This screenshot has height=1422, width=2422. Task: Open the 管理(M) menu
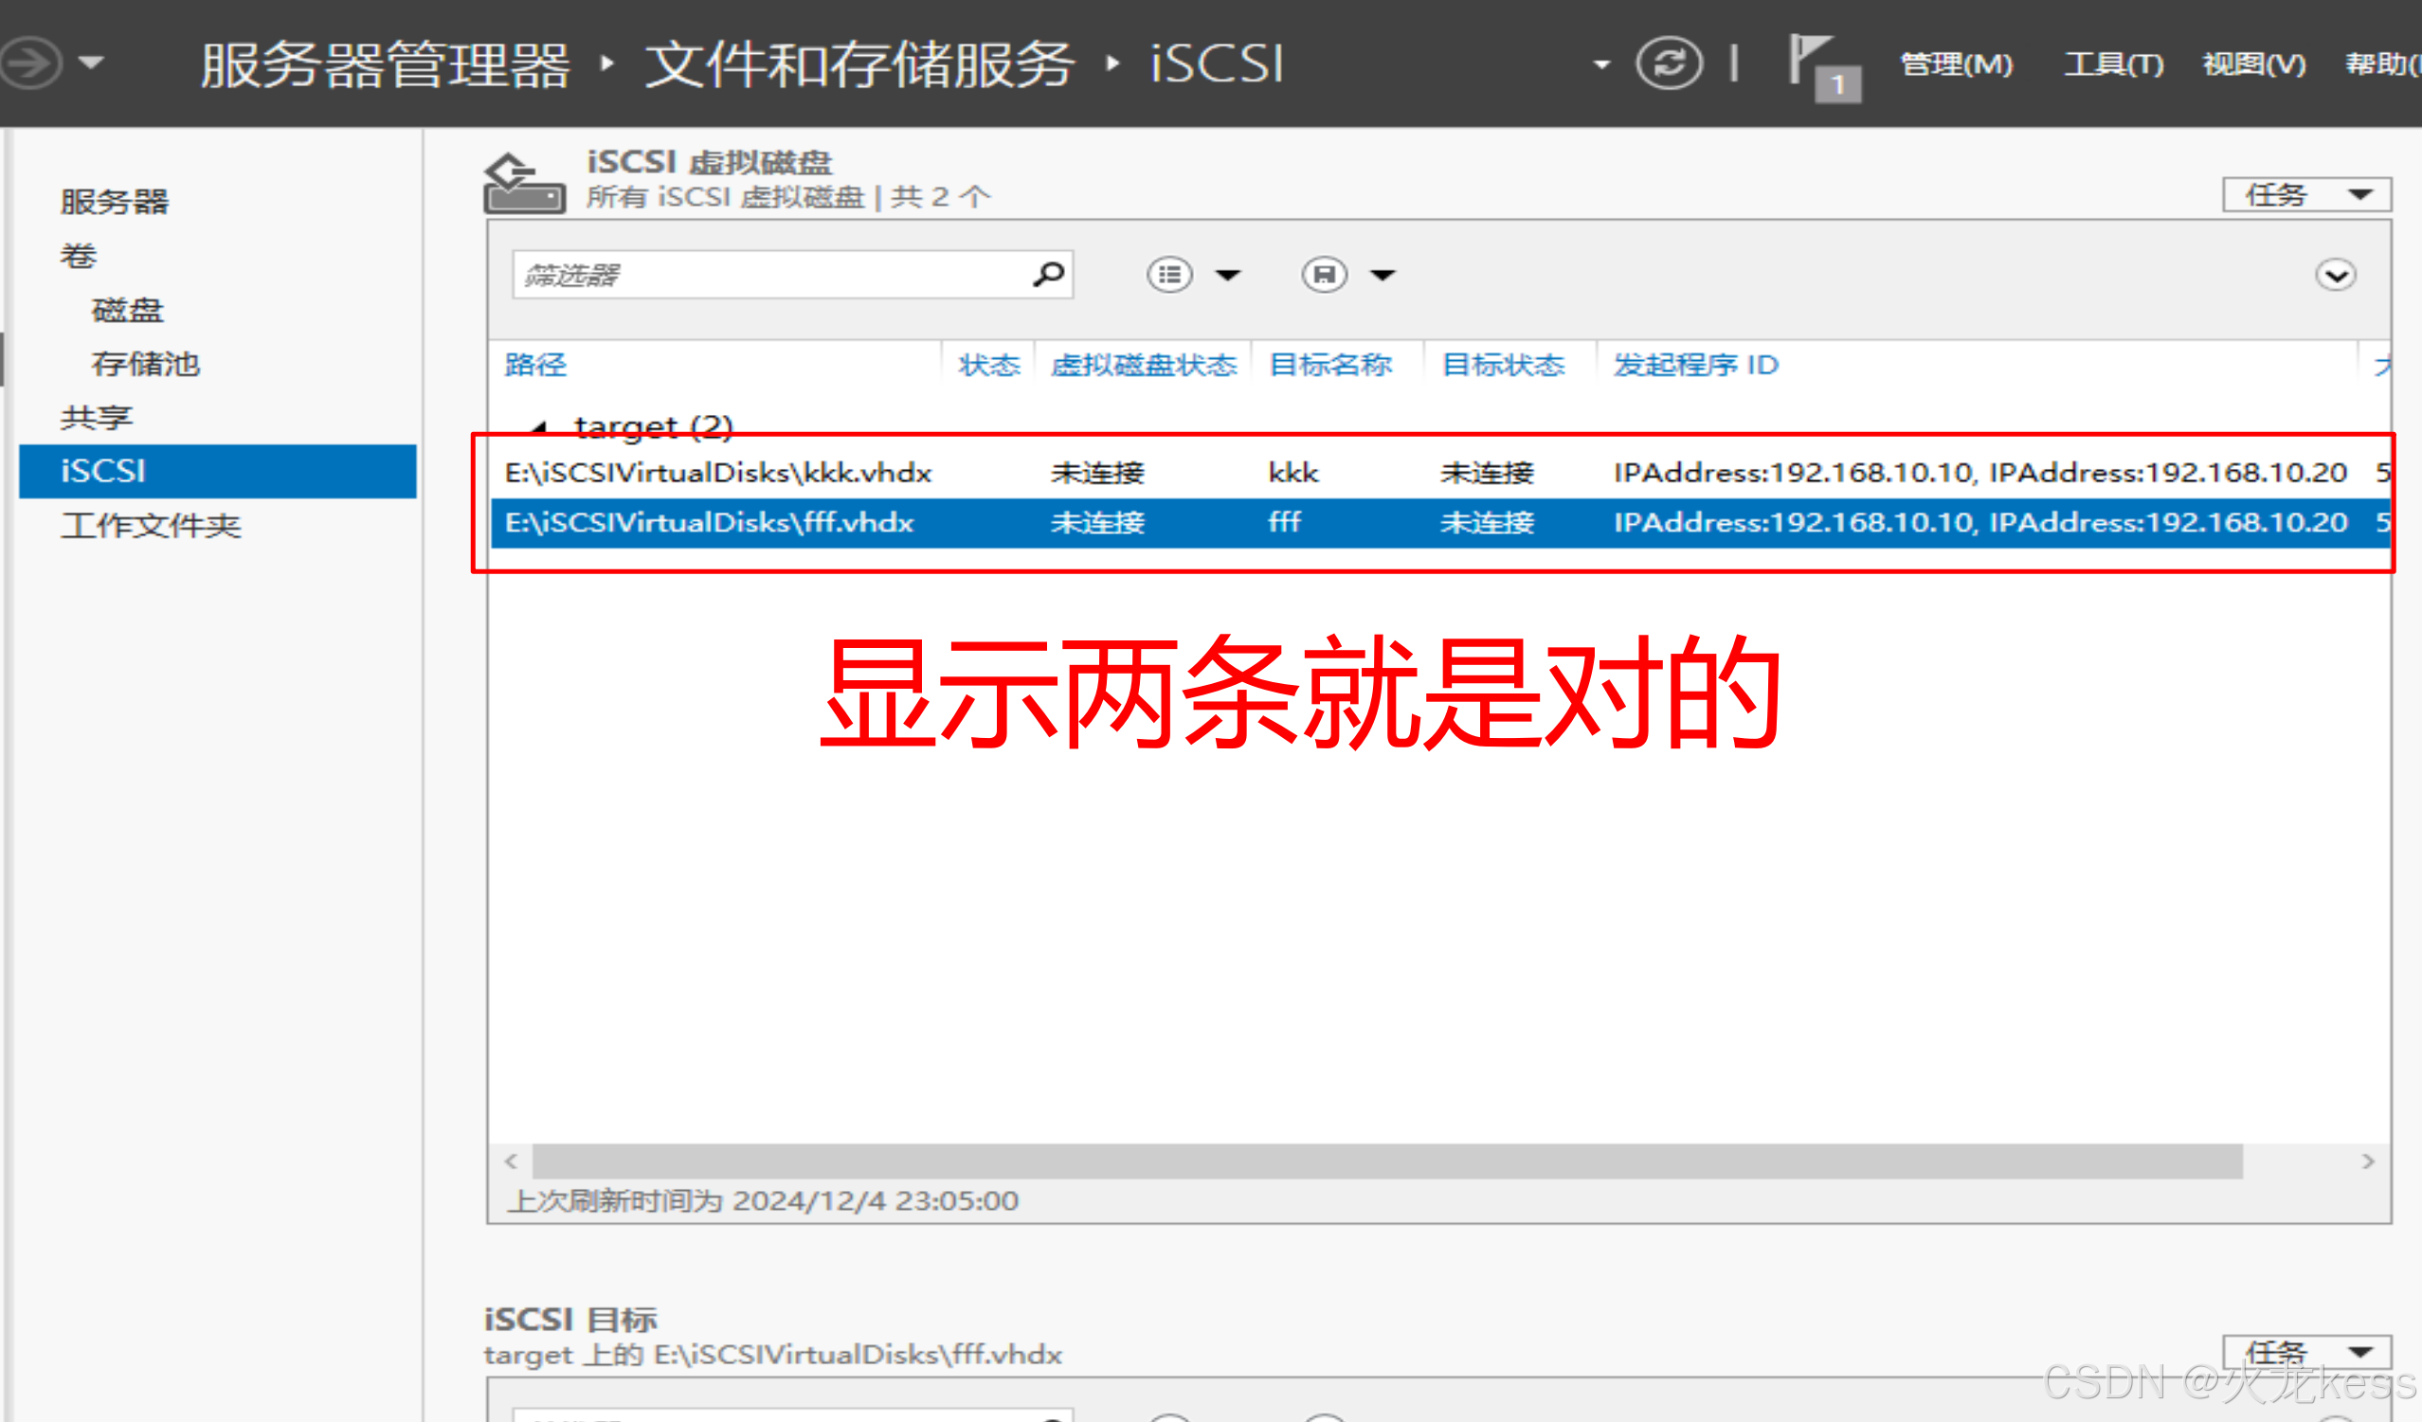coord(1956,64)
